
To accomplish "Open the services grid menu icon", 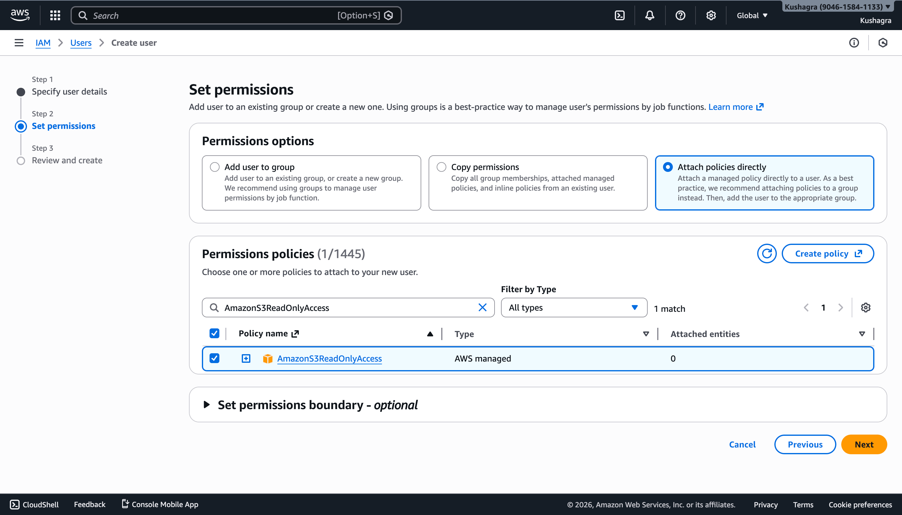I will pos(55,15).
